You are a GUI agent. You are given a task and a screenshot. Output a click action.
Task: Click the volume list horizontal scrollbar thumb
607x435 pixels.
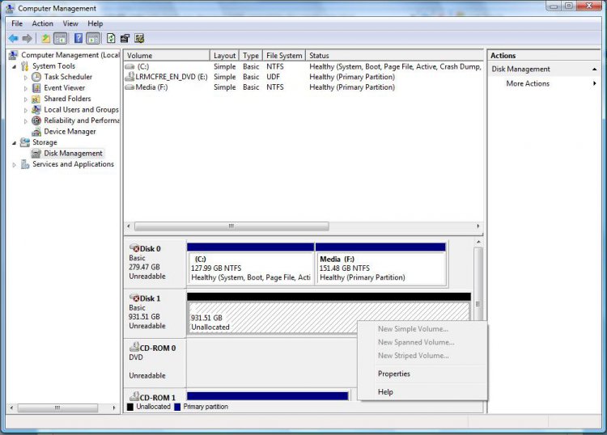[231, 226]
